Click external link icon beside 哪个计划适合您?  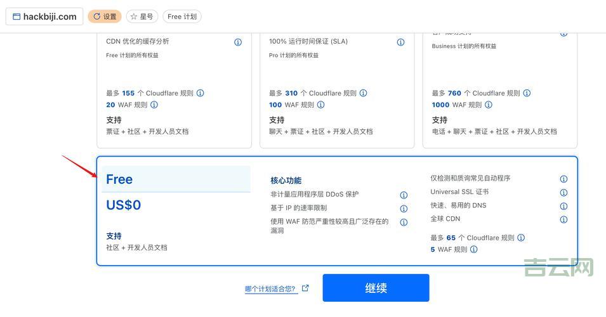pyautogui.click(x=305, y=288)
